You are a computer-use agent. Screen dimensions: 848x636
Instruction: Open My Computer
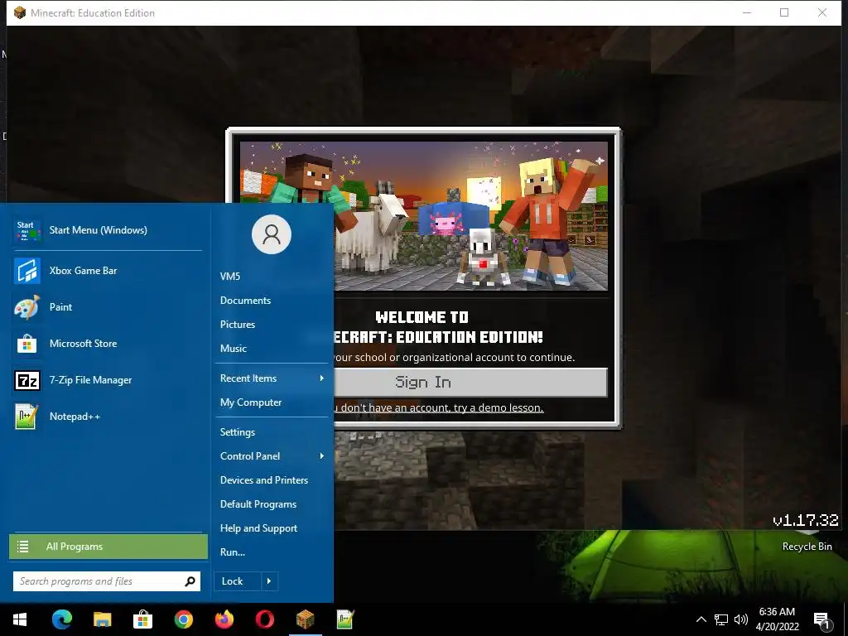251,402
